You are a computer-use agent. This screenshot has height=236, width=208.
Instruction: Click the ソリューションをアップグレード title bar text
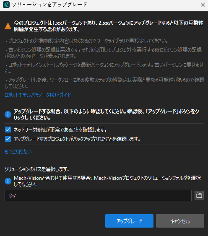pos(49,5)
